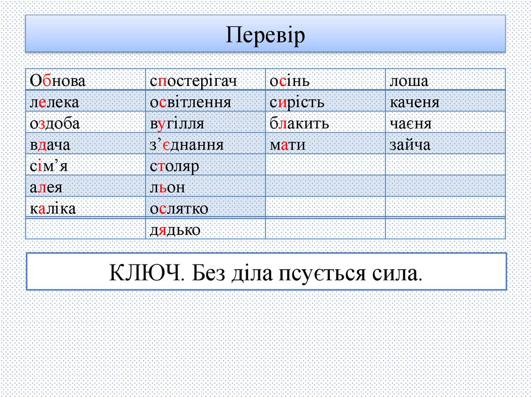
Task: Click the word 'спостерігач'
Action: click(193, 81)
